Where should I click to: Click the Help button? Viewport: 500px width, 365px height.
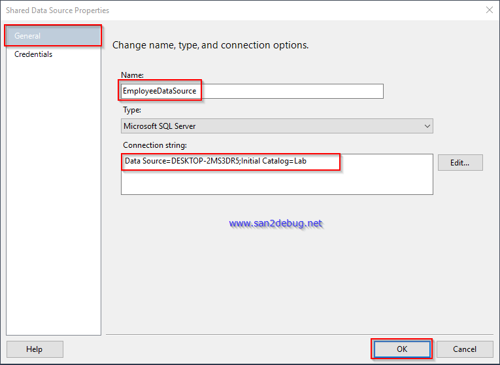(35, 349)
